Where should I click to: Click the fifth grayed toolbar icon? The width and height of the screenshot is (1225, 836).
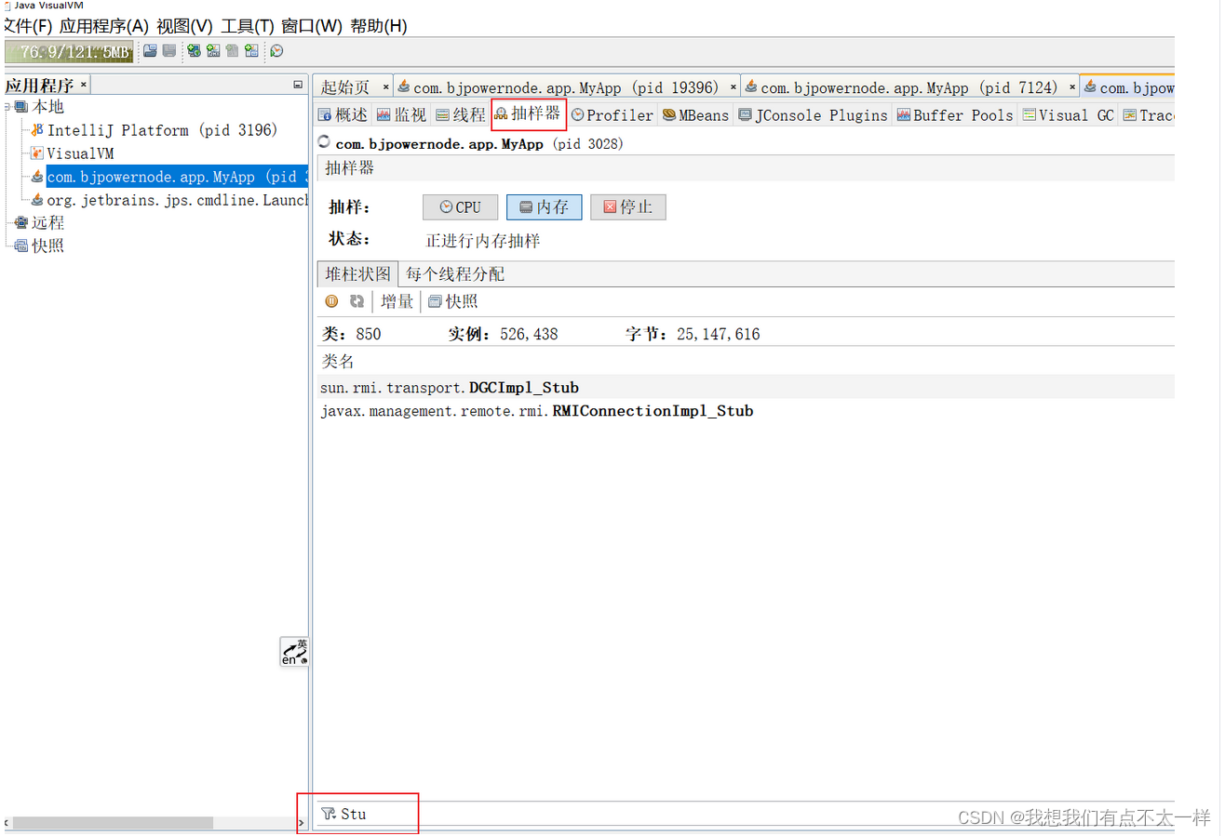pyautogui.click(x=232, y=51)
